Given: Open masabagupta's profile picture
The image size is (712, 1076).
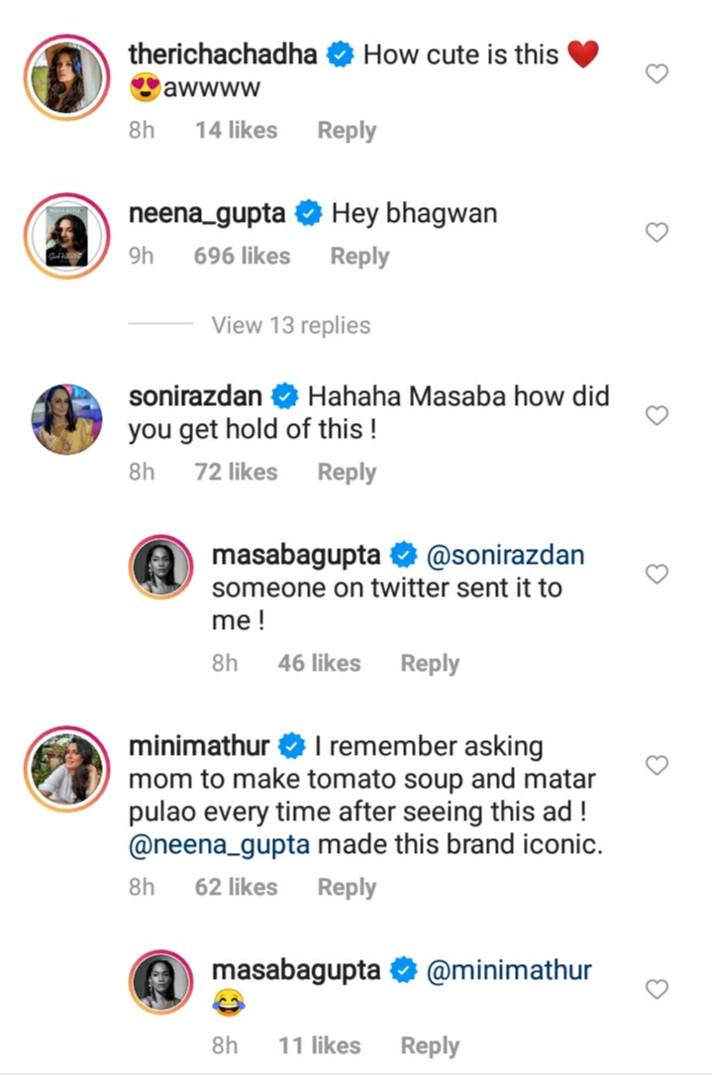Looking at the screenshot, I should click(160, 567).
